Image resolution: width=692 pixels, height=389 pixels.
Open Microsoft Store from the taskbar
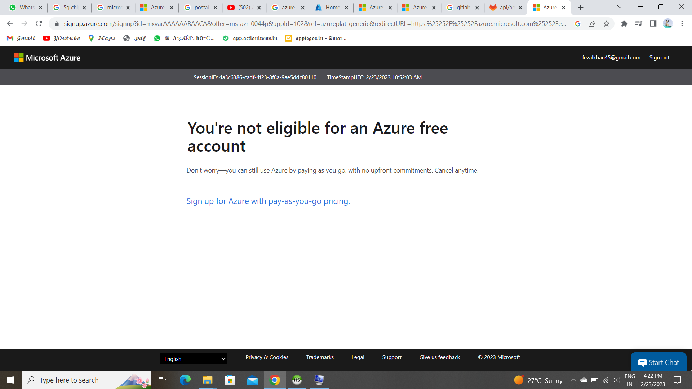(x=230, y=380)
